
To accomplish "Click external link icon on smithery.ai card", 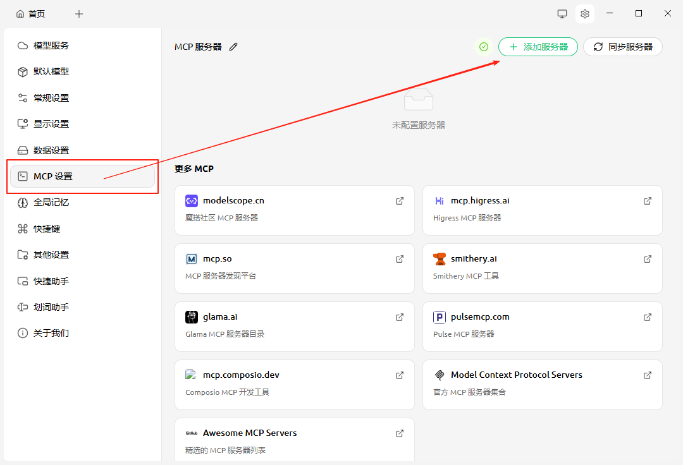I will (x=648, y=259).
